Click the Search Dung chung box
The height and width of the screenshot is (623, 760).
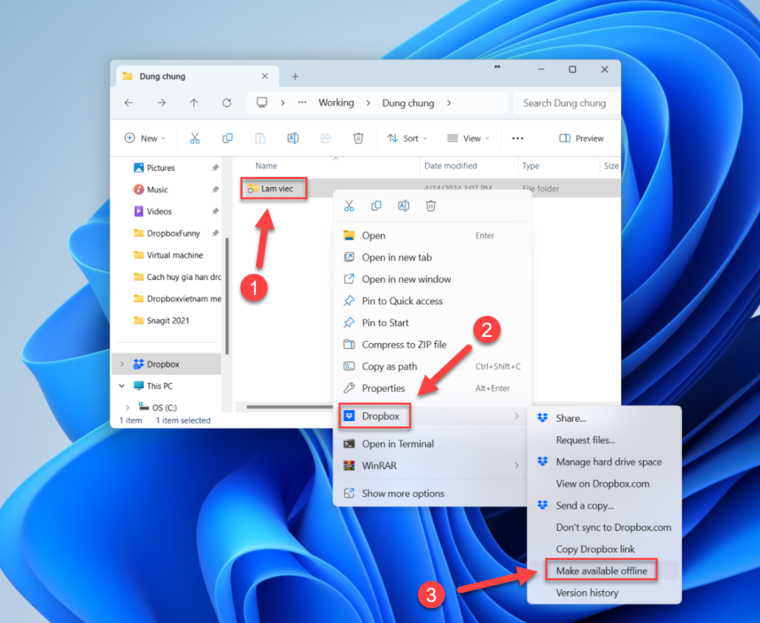click(566, 102)
